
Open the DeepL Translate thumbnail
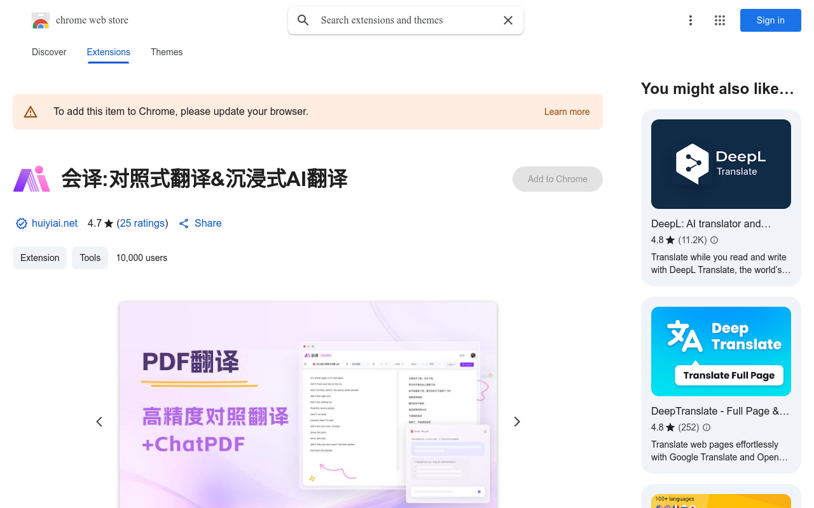tap(721, 164)
